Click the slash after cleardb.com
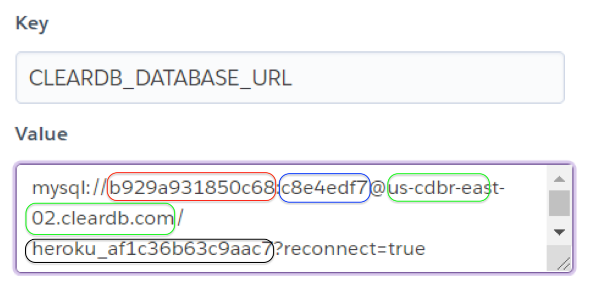The height and width of the screenshot is (294, 603). coord(180,219)
